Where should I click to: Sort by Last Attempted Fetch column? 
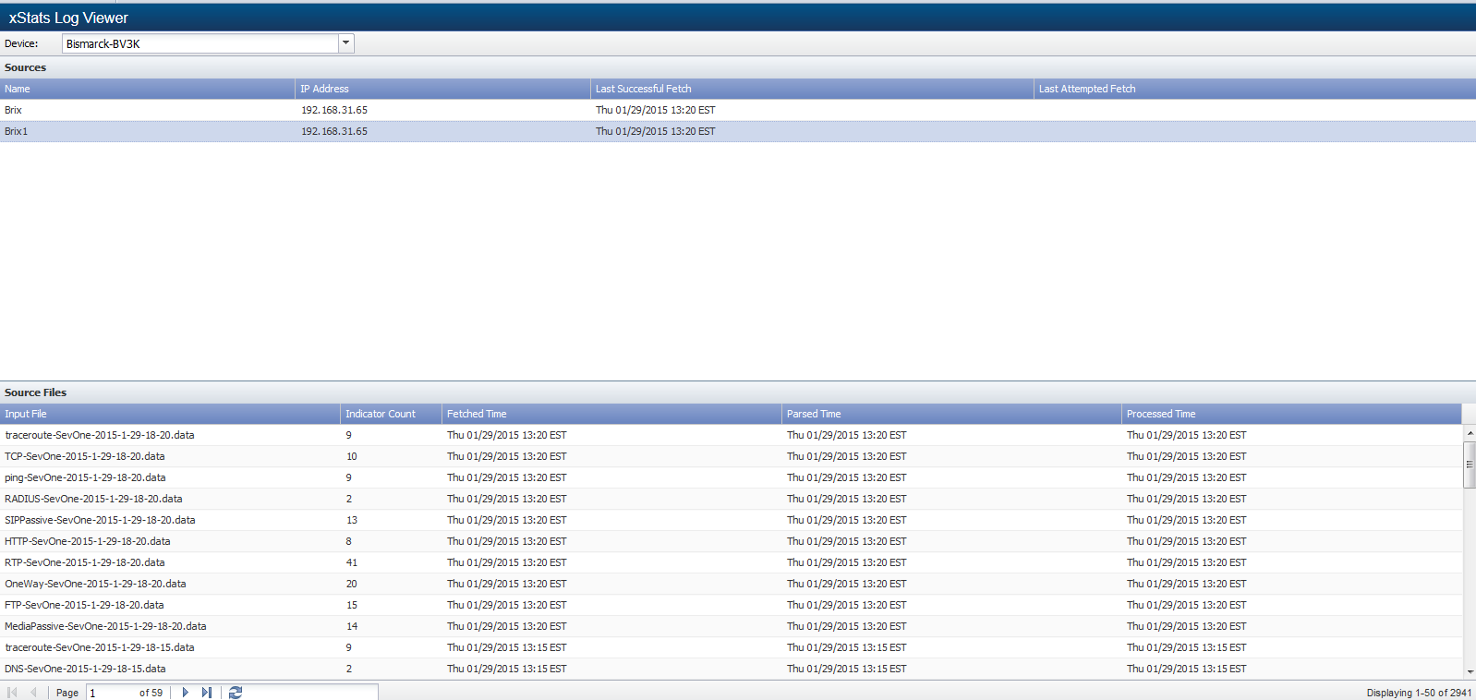point(1255,89)
